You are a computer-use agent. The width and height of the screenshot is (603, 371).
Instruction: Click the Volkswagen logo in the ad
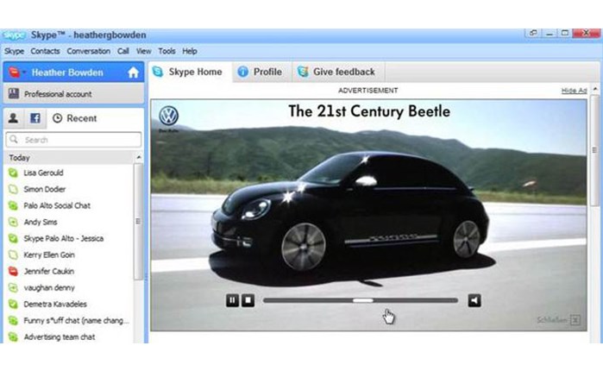[168, 116]
